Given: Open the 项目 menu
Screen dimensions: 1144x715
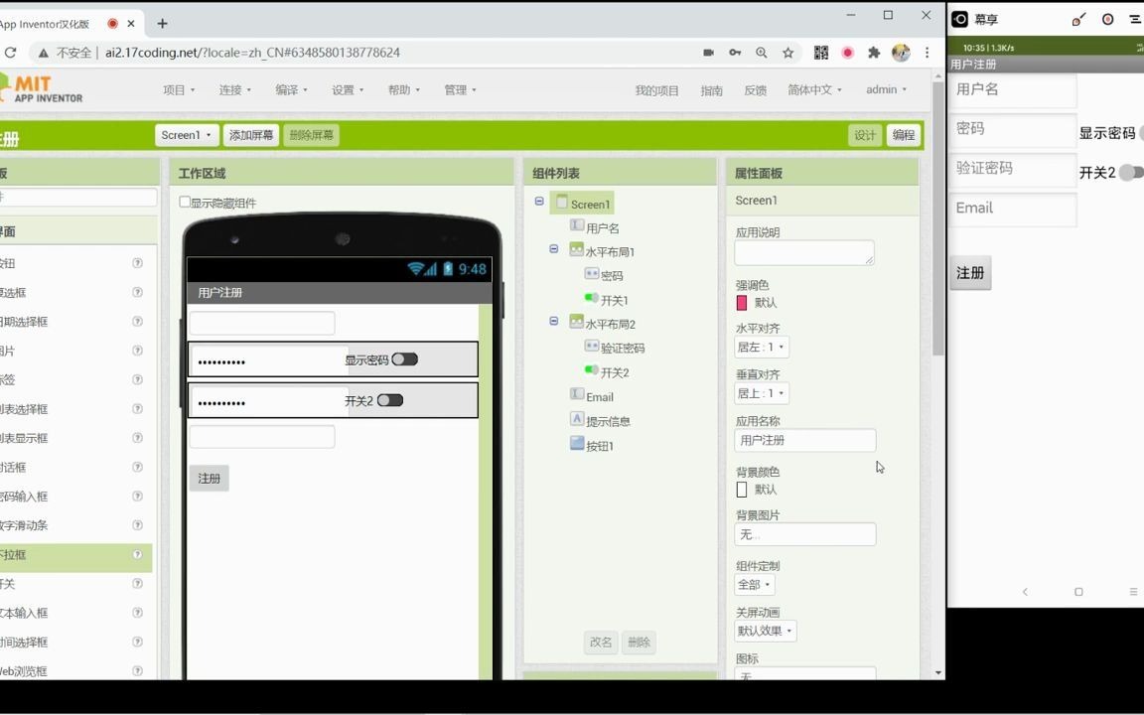Looking at the screenshot, I should tap(178, 89).
